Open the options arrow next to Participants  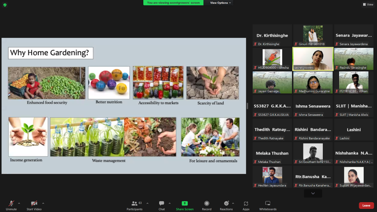pyautogui.click(x=148, y=203)
